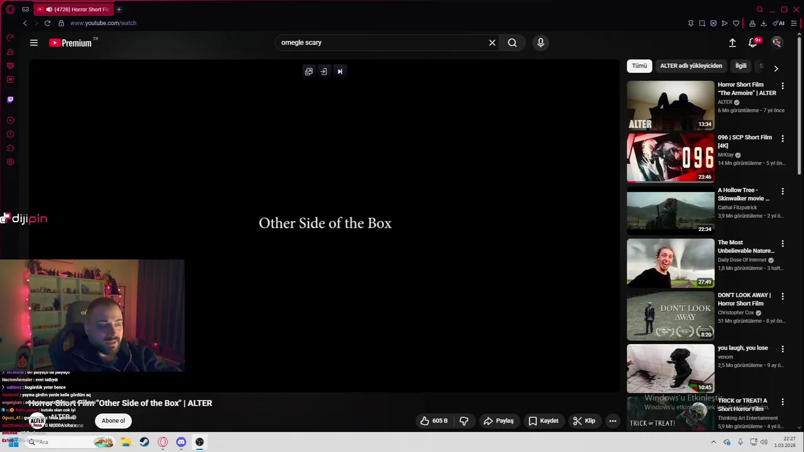Open browser downloads icon
This screenshot has height=452, width=804.
click(x=764, y=23)
